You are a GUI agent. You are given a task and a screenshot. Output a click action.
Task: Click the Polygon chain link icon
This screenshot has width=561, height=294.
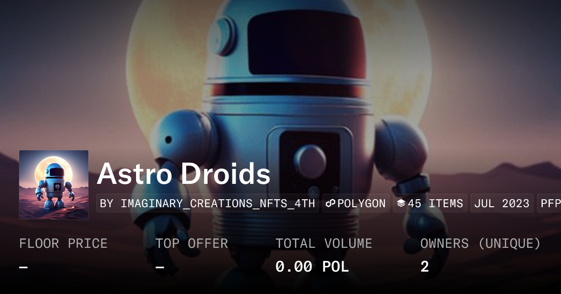[x=331, y=203]
